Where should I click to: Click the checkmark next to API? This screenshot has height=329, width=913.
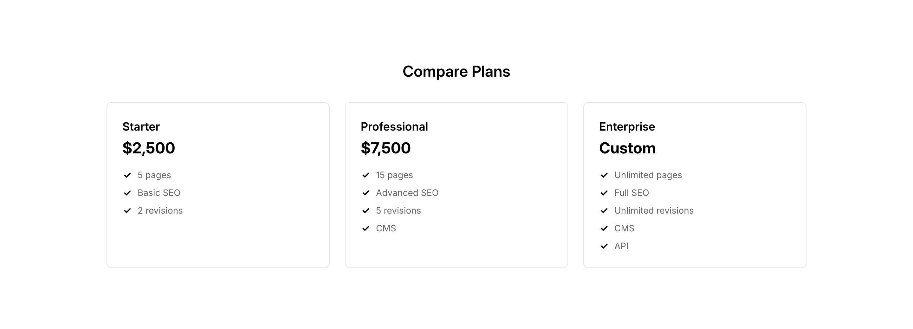604,246
